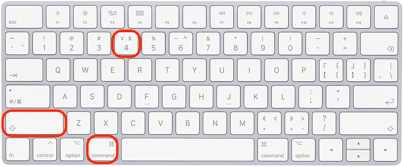This screenshot has height=167, width=403.
Task: Click the right option key
Action: [304, 149]
